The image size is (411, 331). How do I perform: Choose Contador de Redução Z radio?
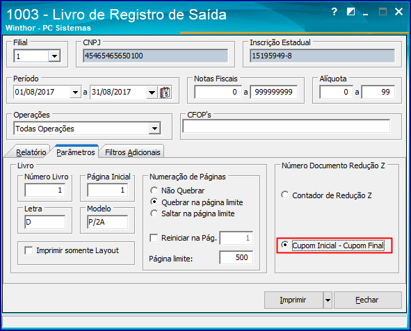tap(285, 195)
